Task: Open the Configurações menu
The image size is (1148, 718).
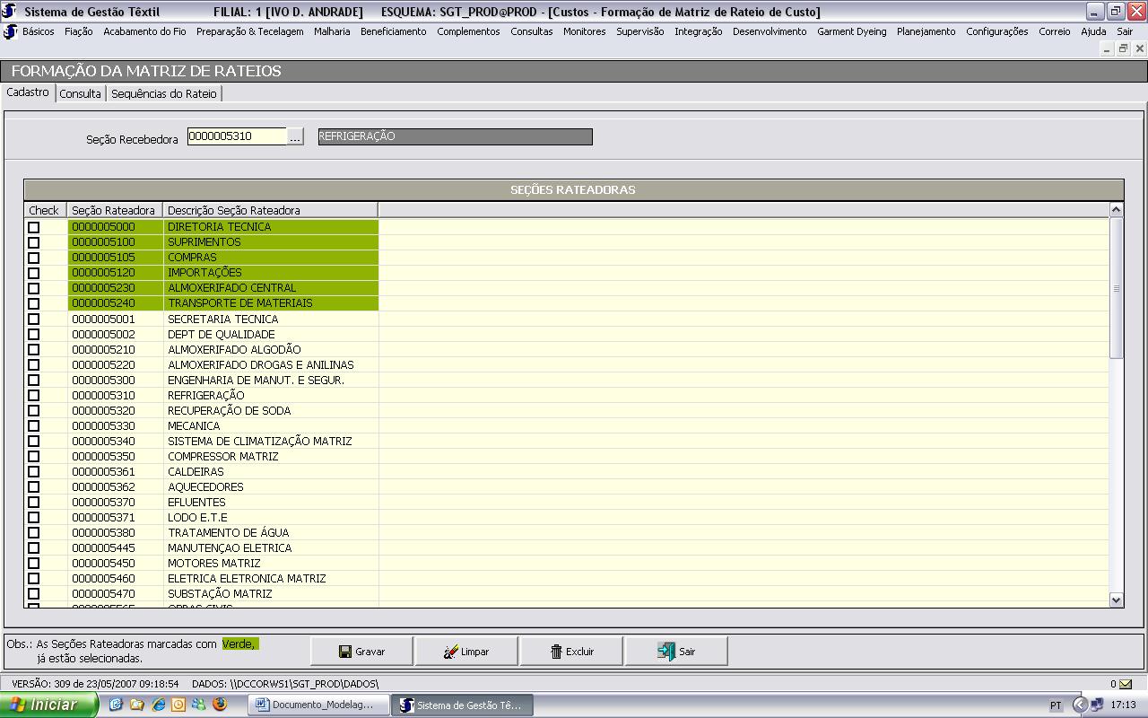Action: [x=996, y=31]
